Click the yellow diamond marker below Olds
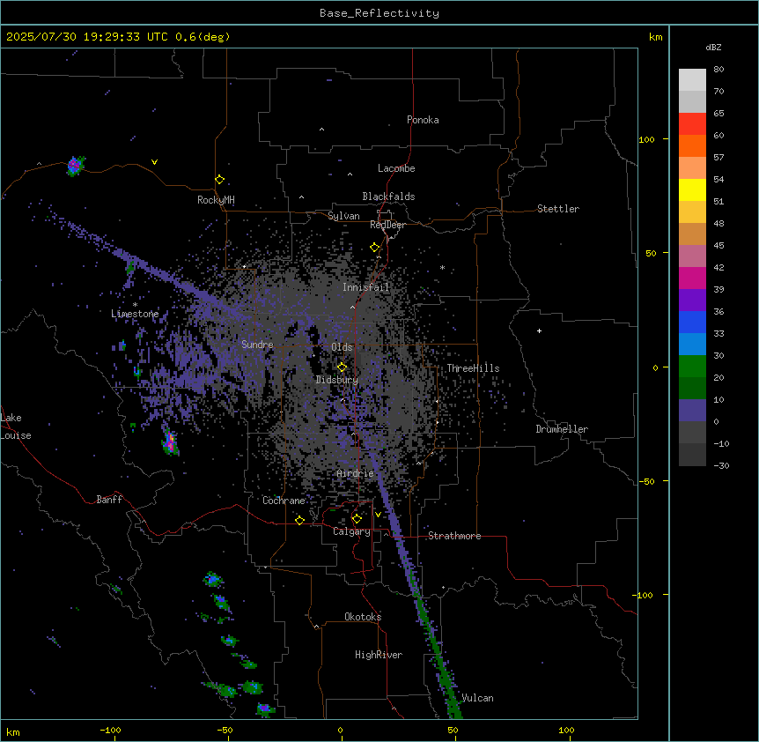759x742 pixels. (342, 367)
